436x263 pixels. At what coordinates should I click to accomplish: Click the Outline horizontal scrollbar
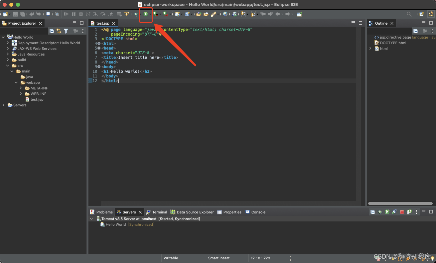click(x=400, y=203)
